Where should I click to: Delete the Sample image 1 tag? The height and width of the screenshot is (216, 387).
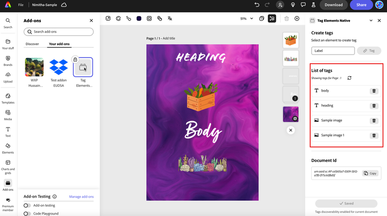click(374, 136)
